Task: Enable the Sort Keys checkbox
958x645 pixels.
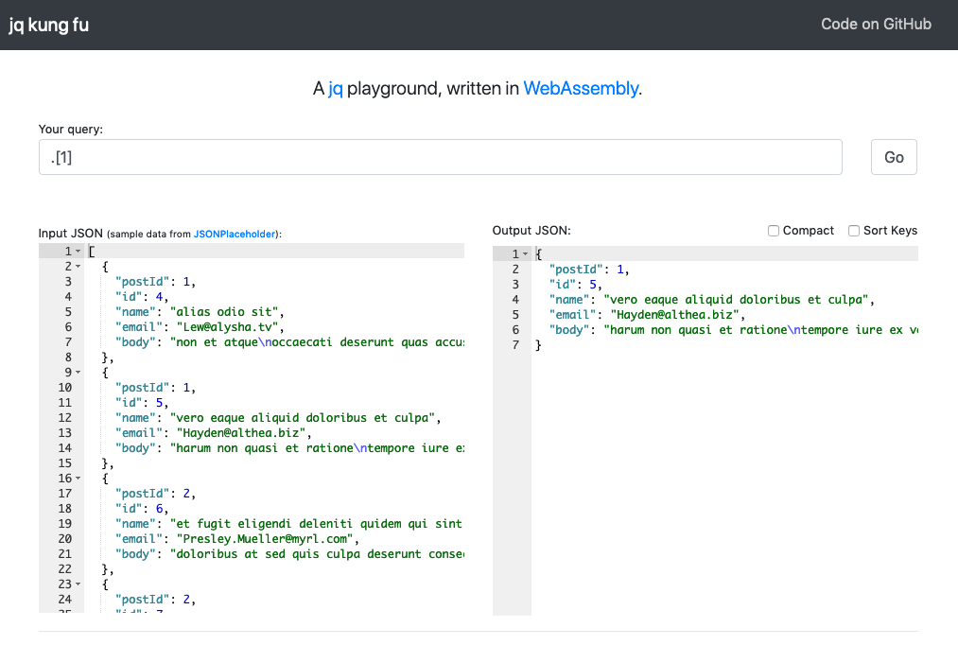Action: [x=854, y=231]
